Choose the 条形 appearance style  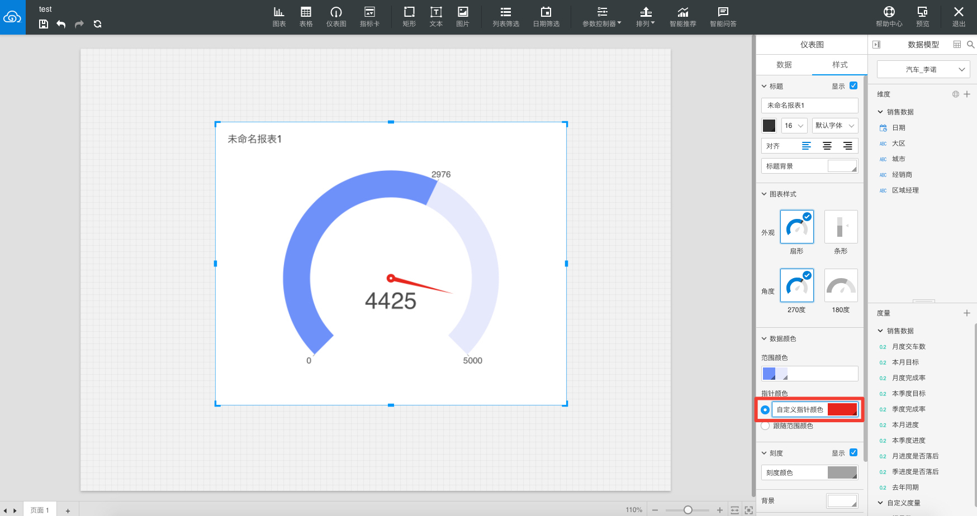click(x=841, y=227)
